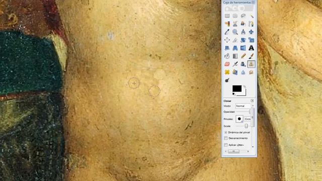Select the Color Picker eyedropper tool
Image resolution: width=322 pixels, height=181 pixels.
(x=227, y=32)
